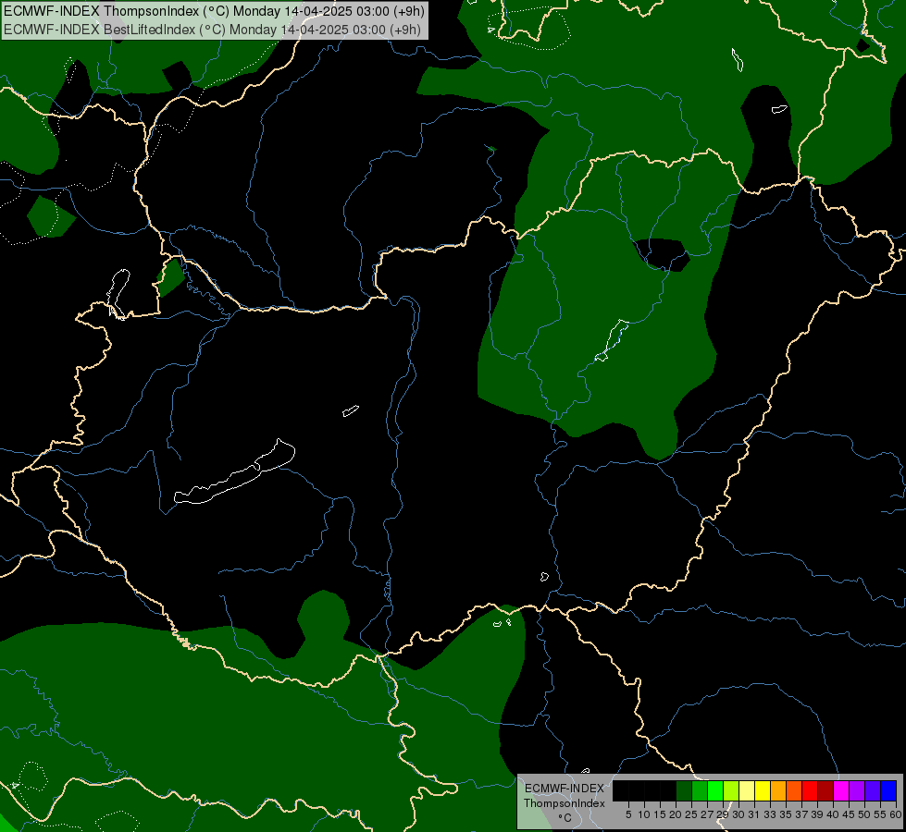
Task: Click the red-orange 35-37 legend swatch
Action: (x=794, y=790)
